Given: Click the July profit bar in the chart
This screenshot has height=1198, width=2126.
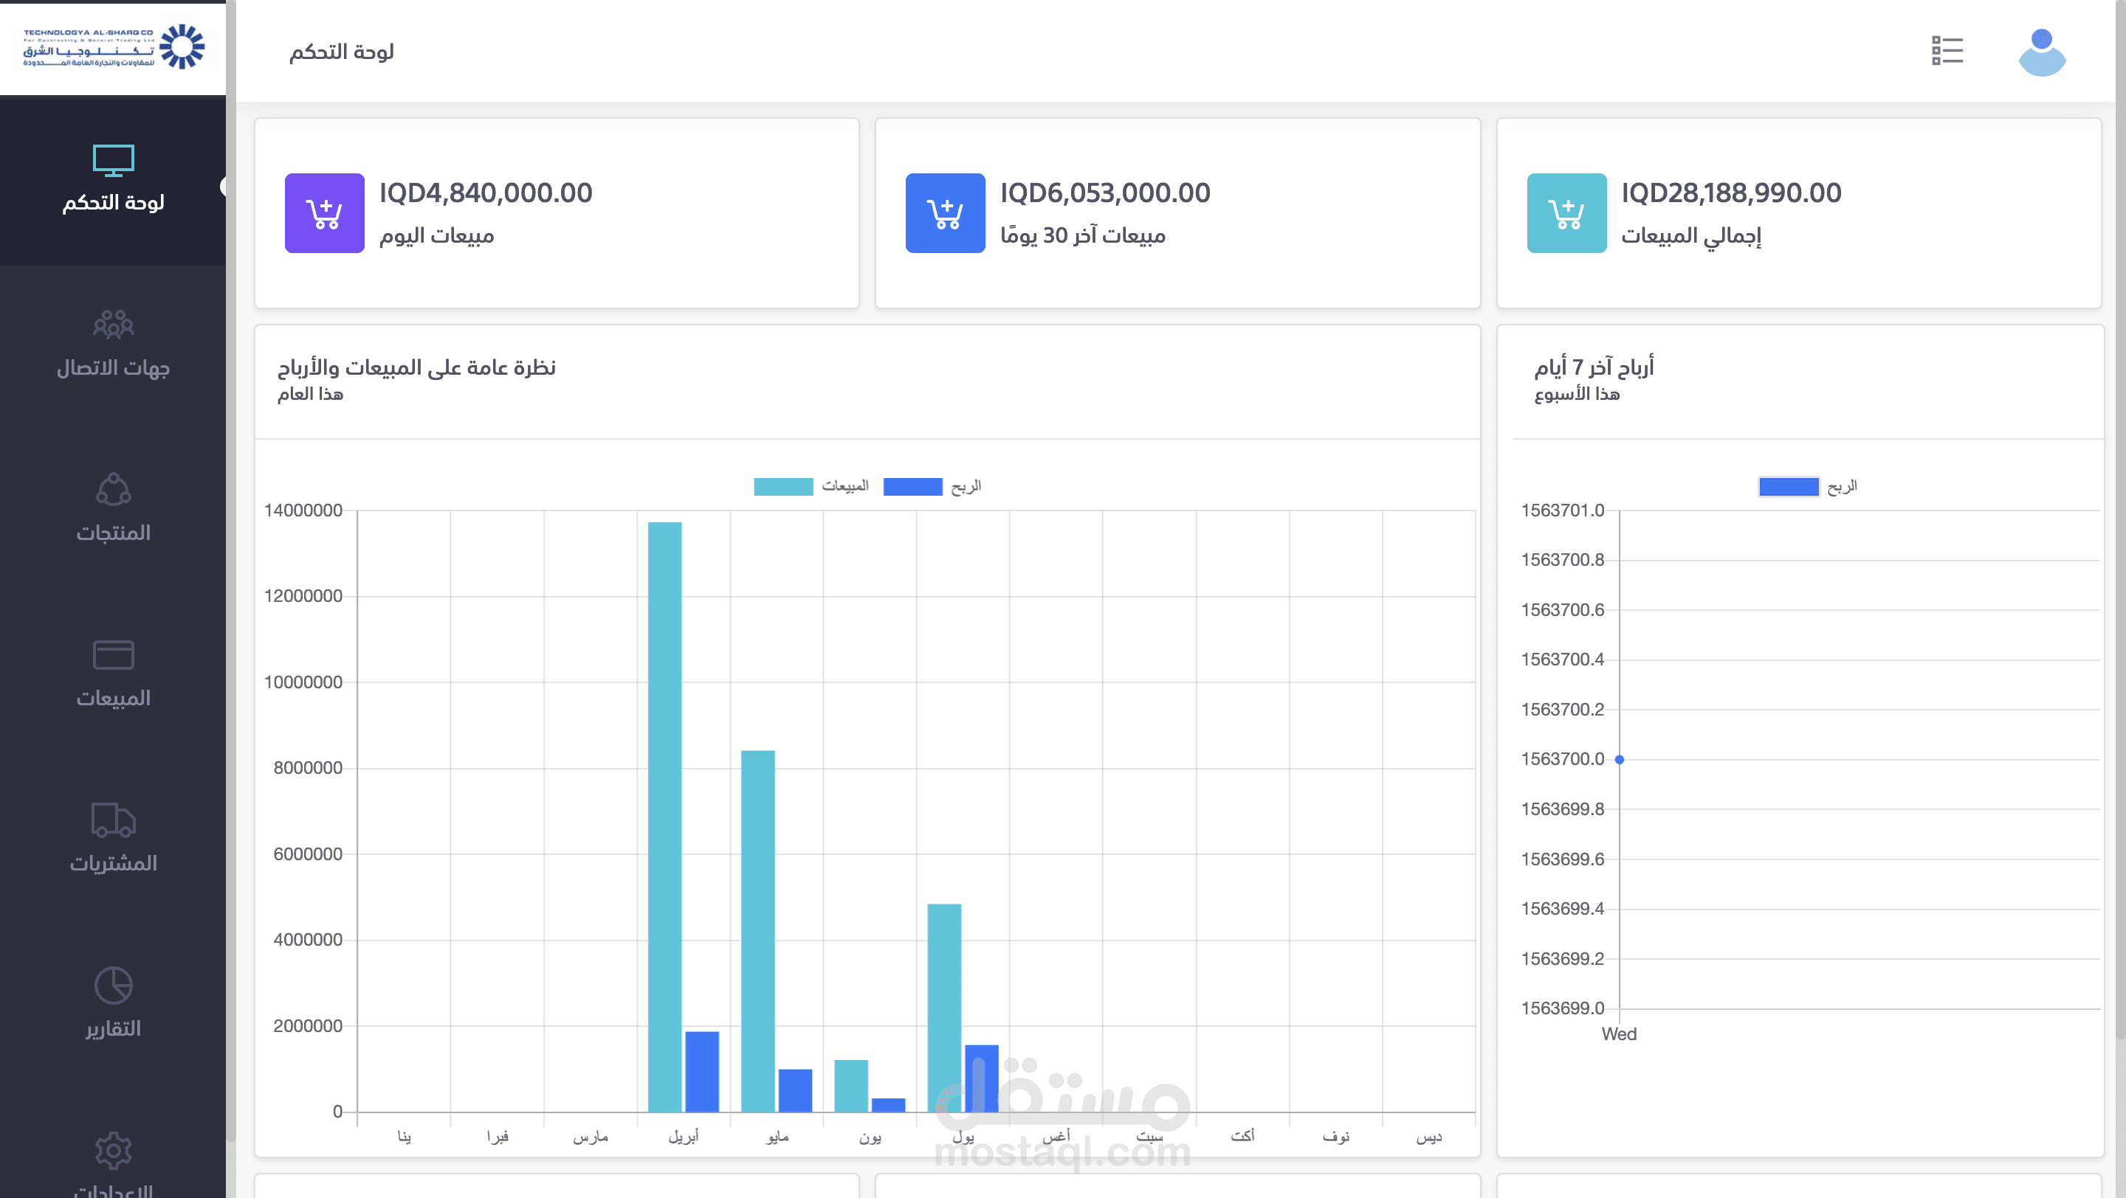Looking at the screenshot, I should (x=981, y=1078).
